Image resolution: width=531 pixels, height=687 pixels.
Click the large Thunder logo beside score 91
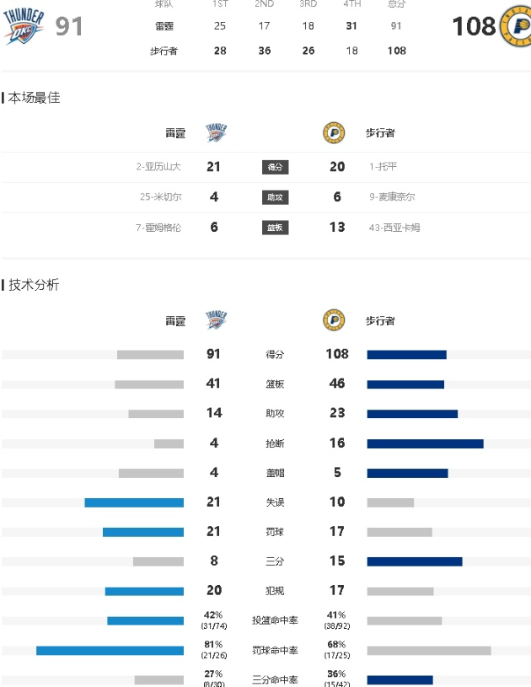coord(24,26)
